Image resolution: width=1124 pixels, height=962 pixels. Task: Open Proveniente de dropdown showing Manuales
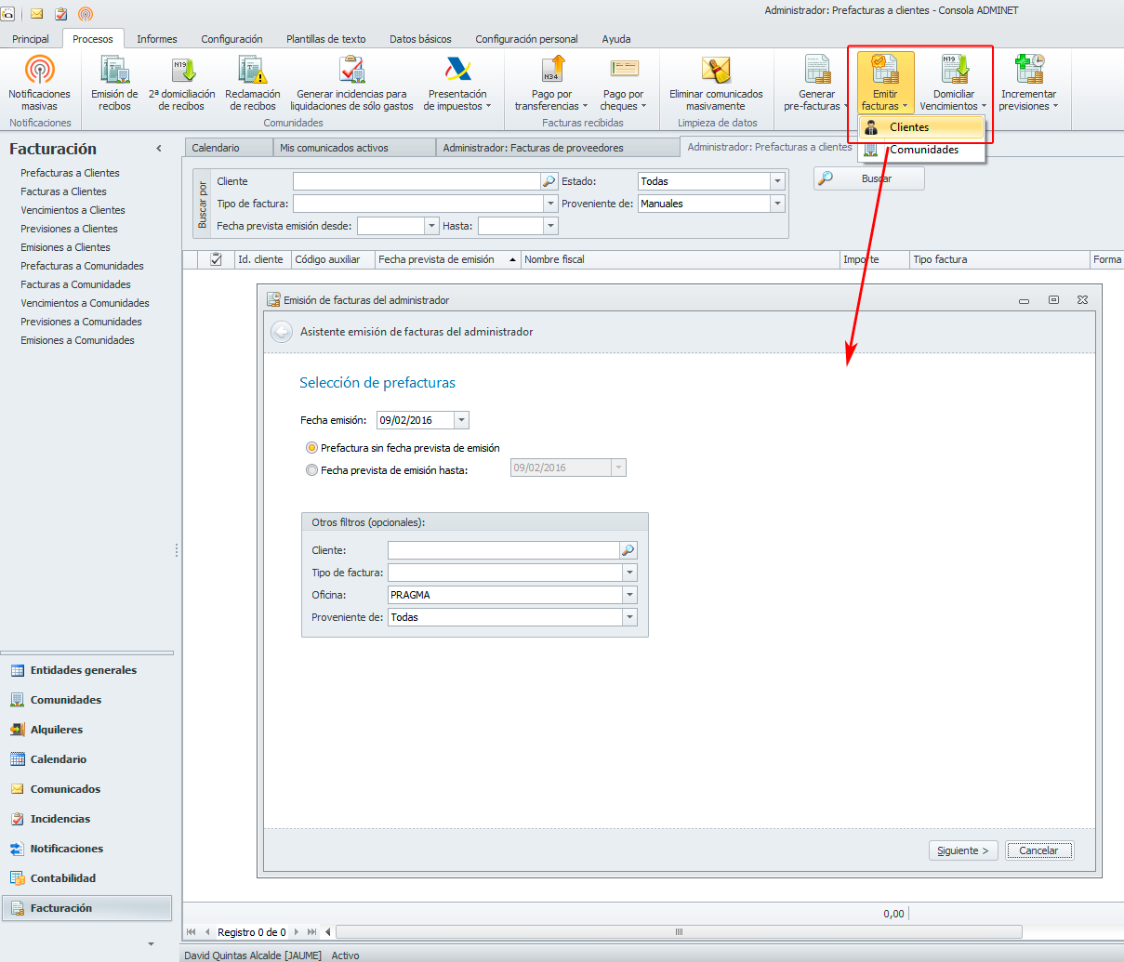click(x=777, y=204)
